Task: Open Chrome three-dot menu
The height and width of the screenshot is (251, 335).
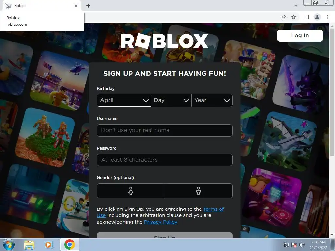Action: click(328, 17)
